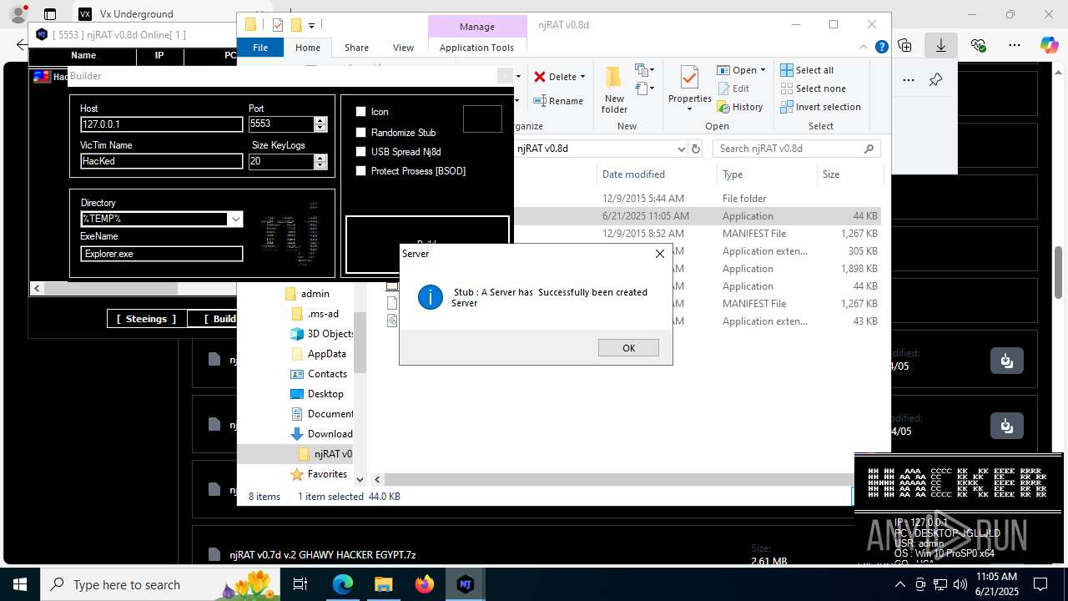Adjust the Size KeyLogs spinner arrows

click(x=320, y=161)
